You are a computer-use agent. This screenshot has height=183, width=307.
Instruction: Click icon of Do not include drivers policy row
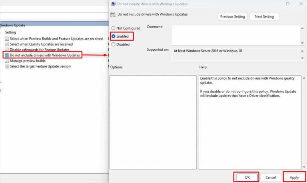[7, 55]
